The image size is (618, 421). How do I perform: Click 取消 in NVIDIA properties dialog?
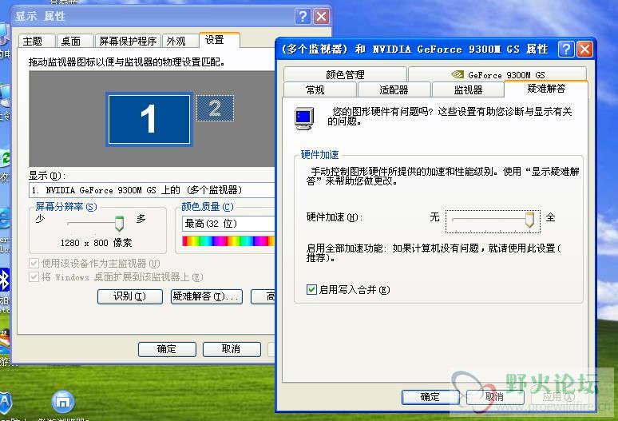click(x=495, y=397)
